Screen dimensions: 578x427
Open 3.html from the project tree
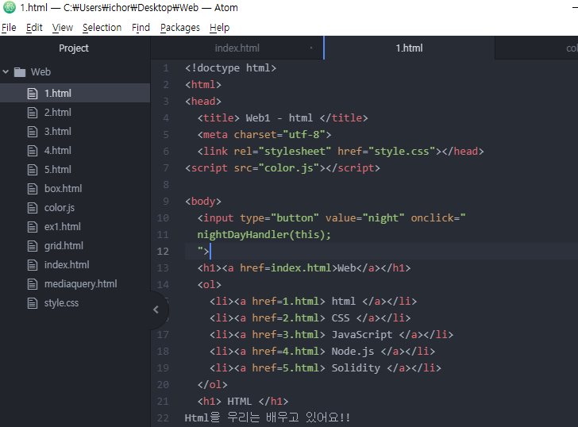tap(57, 132)
